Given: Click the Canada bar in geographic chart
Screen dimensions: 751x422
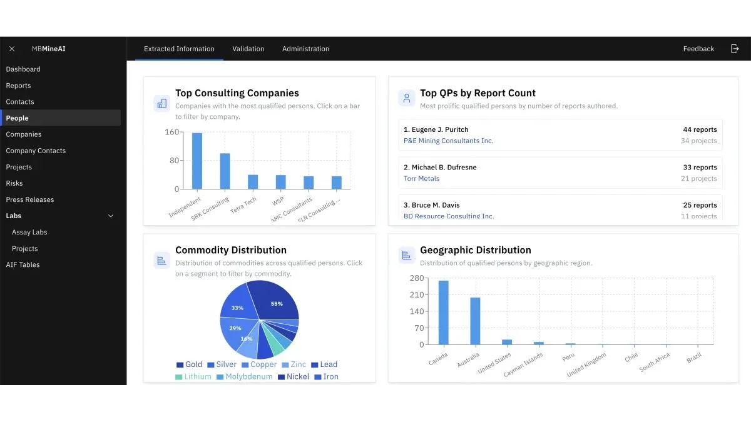Looking at the screenshot, I should [444, 313].
